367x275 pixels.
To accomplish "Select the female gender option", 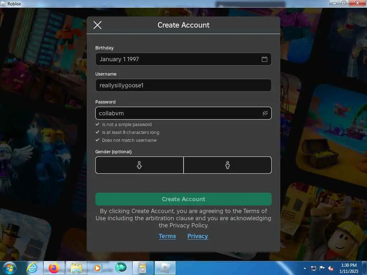I will point(139,165).
